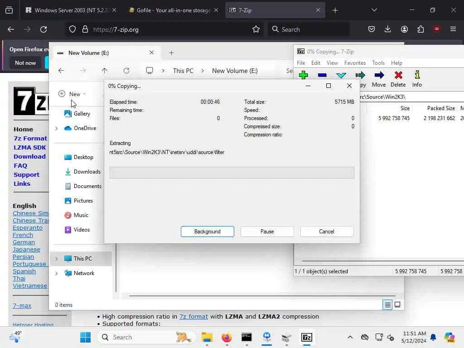
Task: Open the 7z format link in page text
Action: pos(193,316)
